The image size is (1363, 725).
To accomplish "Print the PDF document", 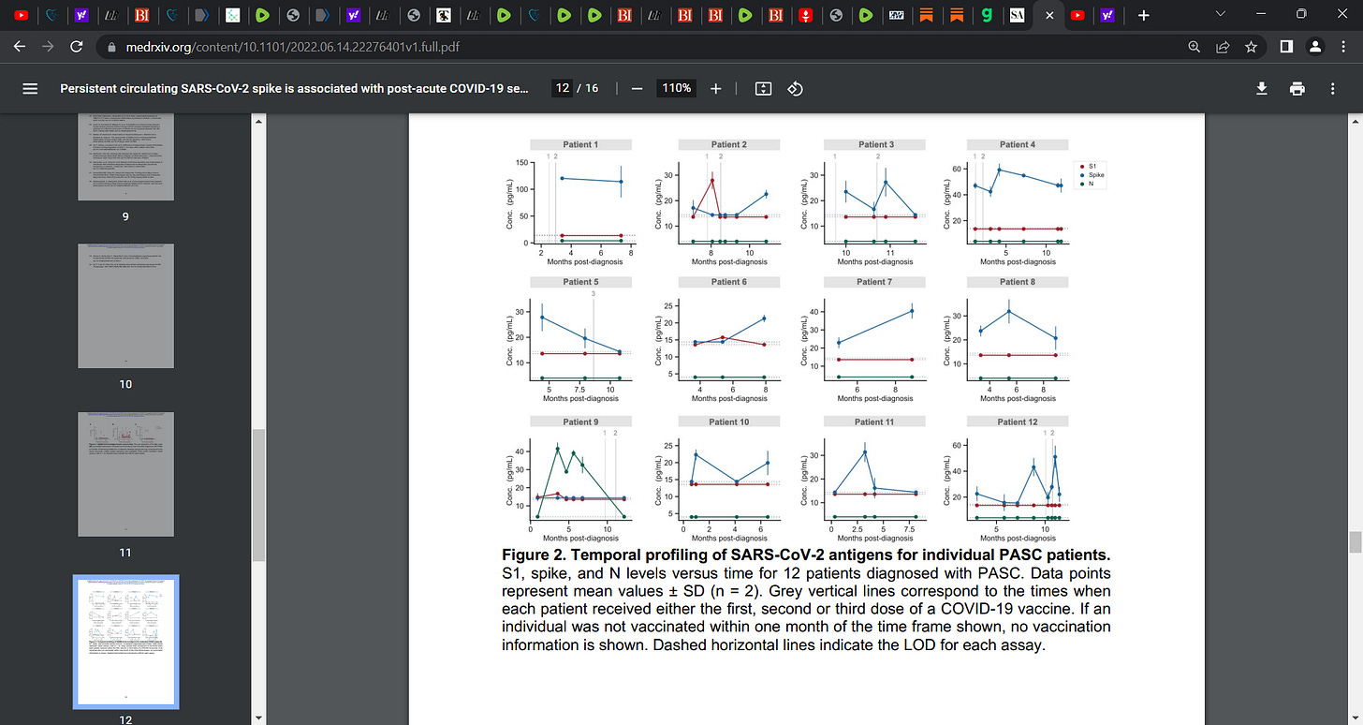I will pos(1297,88).
